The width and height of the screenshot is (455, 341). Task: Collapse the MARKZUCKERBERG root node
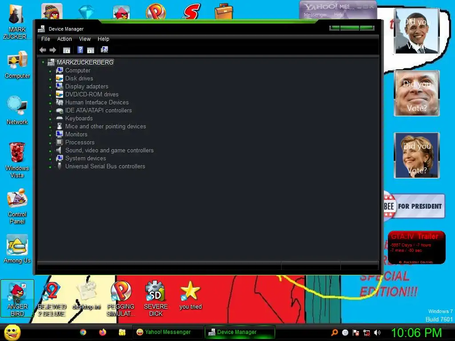43,62
